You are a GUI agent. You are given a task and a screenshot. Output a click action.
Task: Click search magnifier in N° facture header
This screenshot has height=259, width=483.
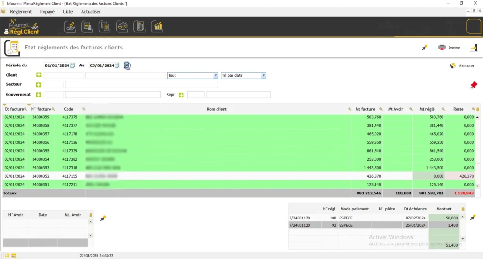pos(53,109)
